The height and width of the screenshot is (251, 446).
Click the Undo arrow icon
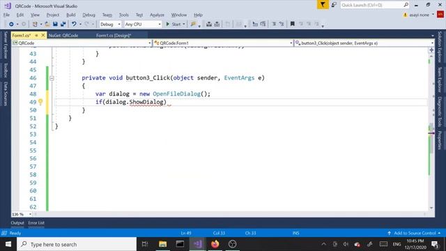tap(74, 24)
